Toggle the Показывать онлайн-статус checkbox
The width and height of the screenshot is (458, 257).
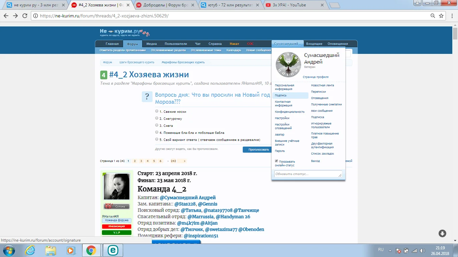pos(277,161)
